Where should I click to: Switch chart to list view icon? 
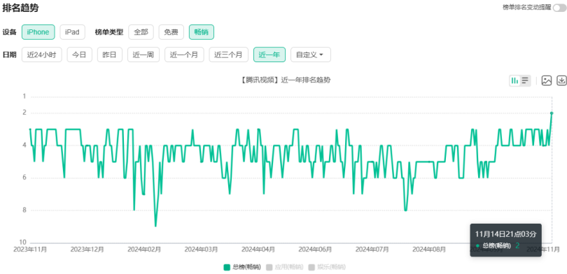point(525,80)
